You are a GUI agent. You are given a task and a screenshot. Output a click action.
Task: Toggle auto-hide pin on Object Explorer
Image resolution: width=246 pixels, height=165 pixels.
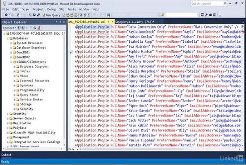tap(60, 22)
